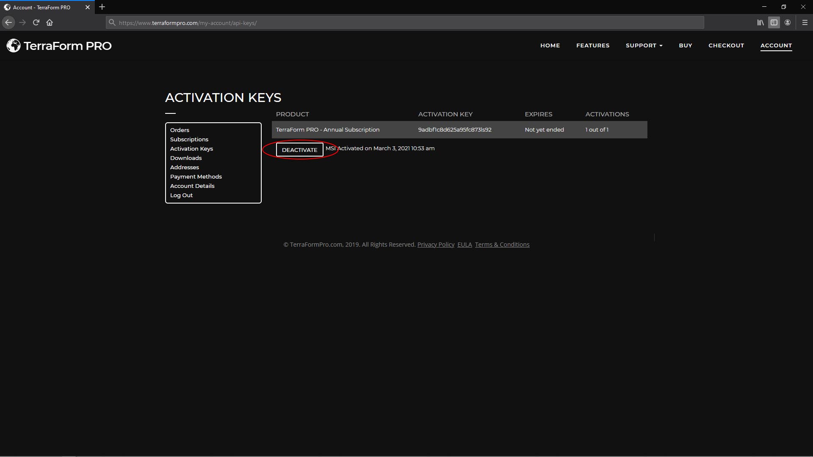Click the activation key 9adbf1c8d625a95fc873ls92
This screenshot has width=813, height=457.
[x=455, y=129]
